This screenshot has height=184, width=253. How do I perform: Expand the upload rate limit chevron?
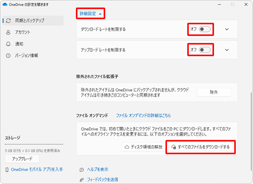click(227, 50)
